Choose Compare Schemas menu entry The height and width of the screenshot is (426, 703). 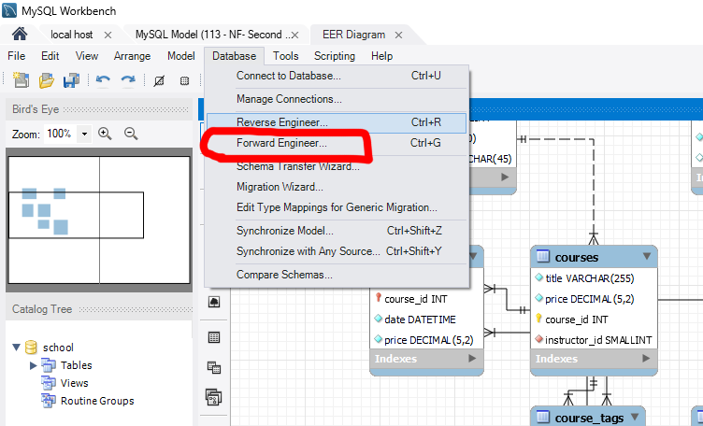[x=337, y=275]
